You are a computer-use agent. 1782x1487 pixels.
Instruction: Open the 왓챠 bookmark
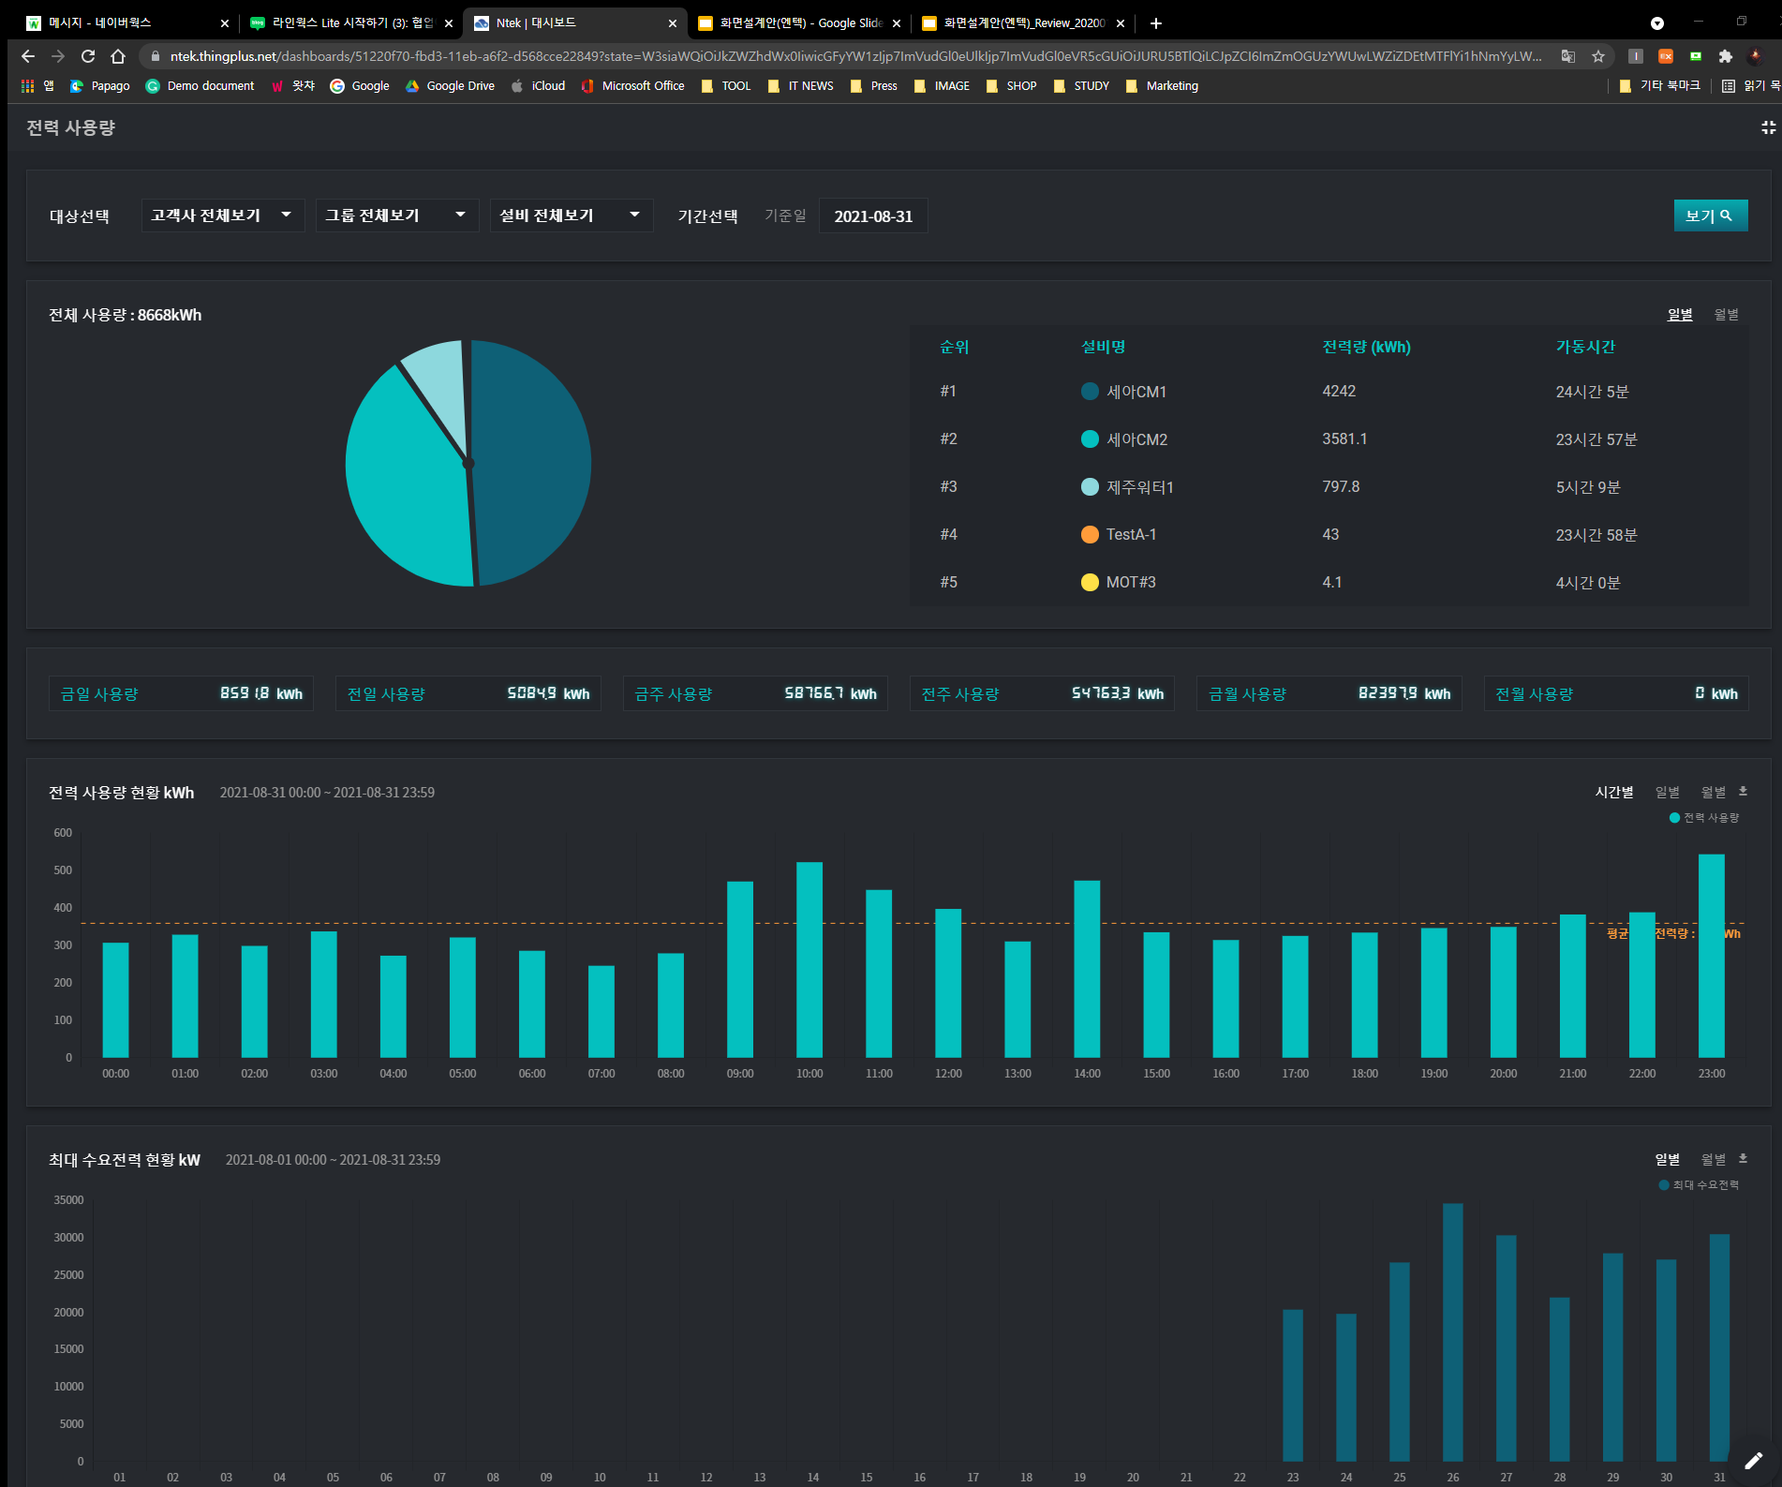coord(292,85)
